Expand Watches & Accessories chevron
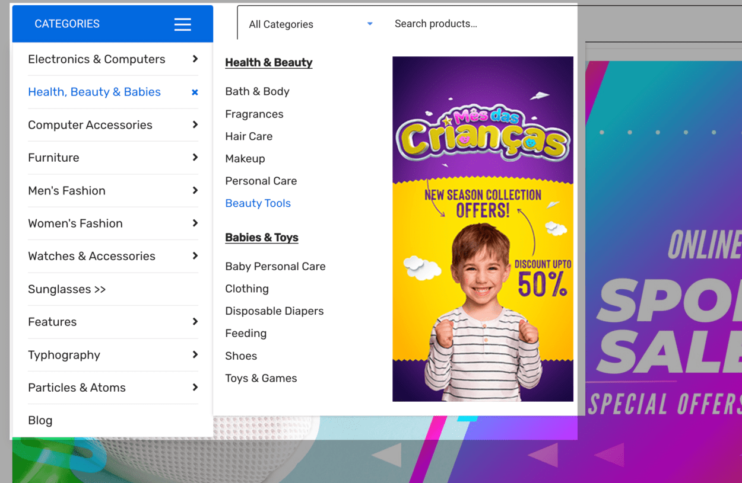Screen dimensions: 742x483 pyautogui.click(x=195, y=255)
